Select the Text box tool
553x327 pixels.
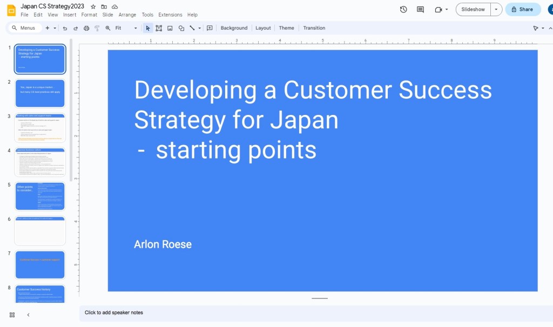159,28
